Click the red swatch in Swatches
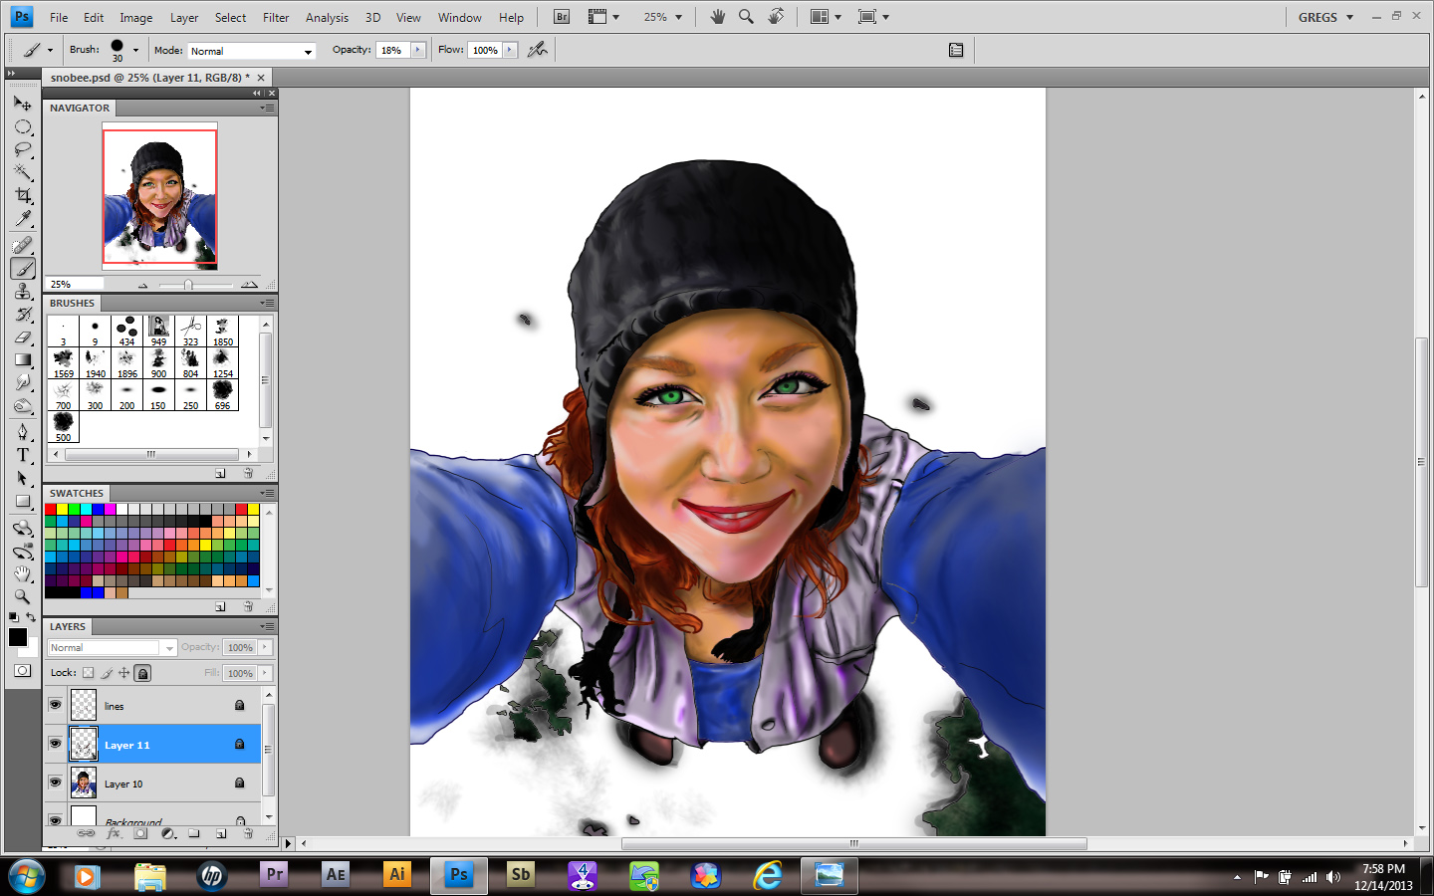 tap(51, 509)
